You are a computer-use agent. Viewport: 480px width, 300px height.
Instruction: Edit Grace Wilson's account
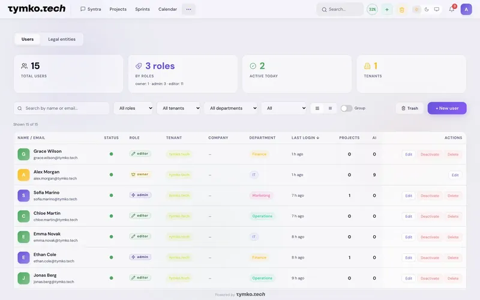point(409,154)
